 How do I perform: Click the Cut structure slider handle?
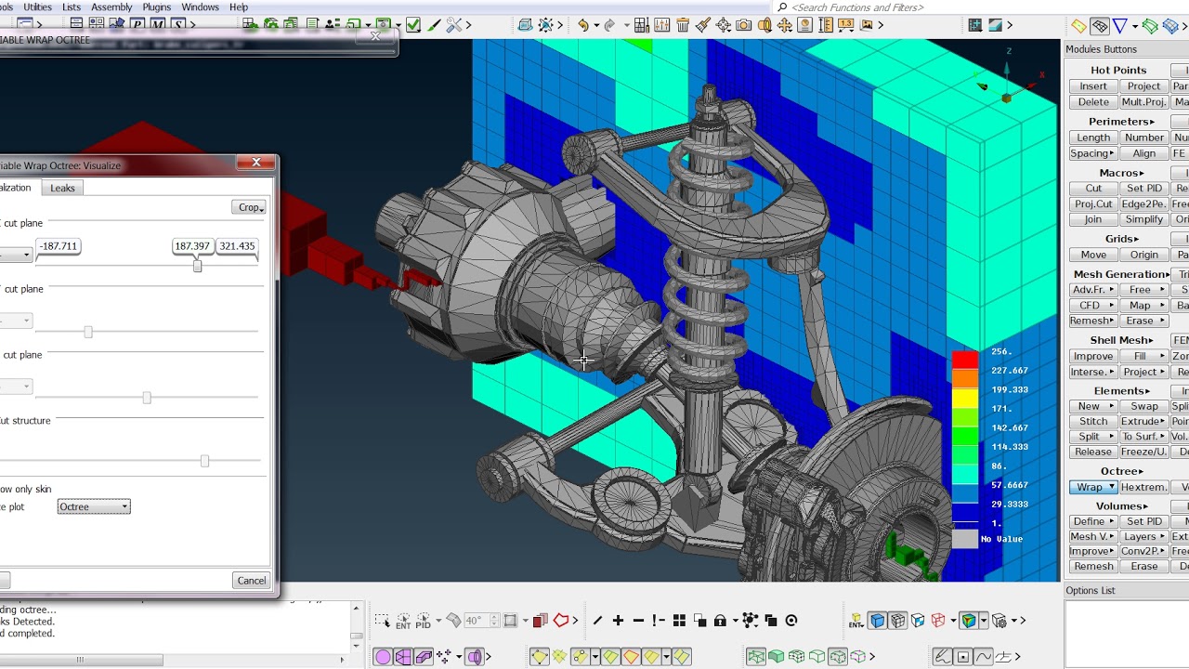(204, 461)
